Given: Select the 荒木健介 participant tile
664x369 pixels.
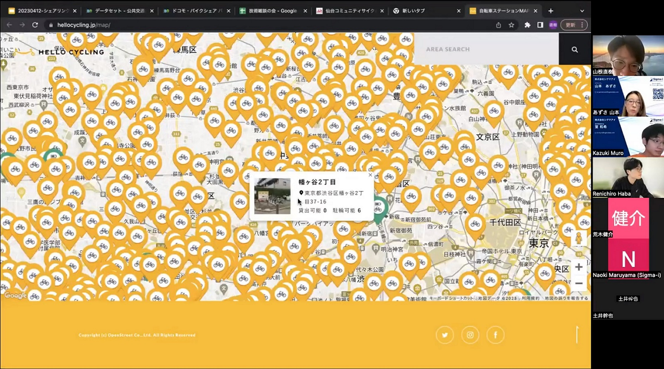Looking at the screenshot, I should (x=628, y=218).
